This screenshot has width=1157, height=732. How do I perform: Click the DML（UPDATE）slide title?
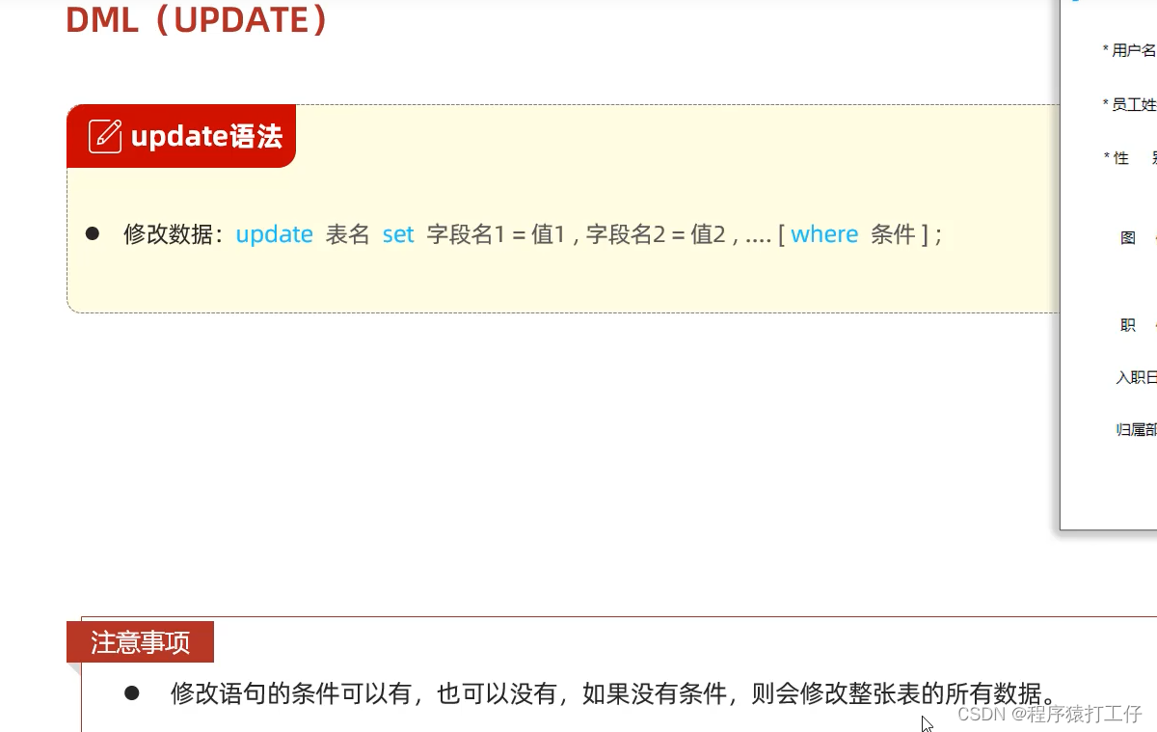click(x=198, y=19)
